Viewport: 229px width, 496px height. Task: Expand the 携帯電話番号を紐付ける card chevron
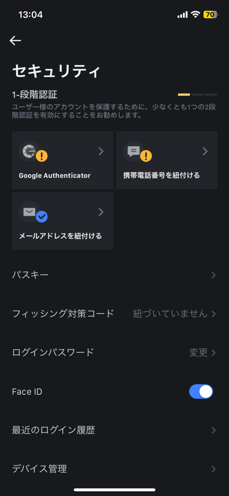(x=205, y=152)
